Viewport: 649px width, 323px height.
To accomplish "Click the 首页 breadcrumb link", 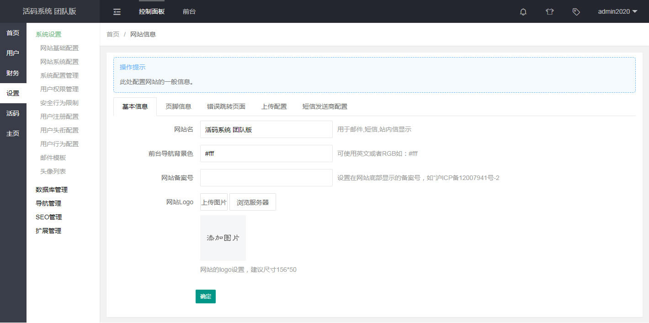I will click(113, 34).
